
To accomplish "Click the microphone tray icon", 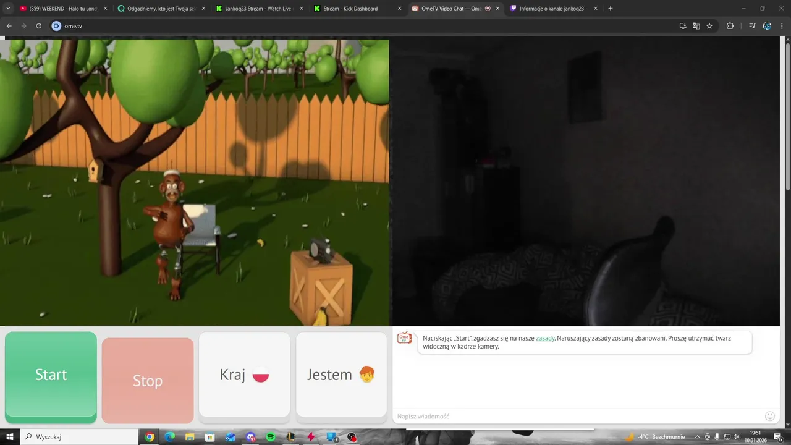I will [x=717, y=437].
